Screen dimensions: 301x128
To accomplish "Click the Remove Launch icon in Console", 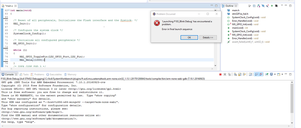I will (x=225, y=75).
